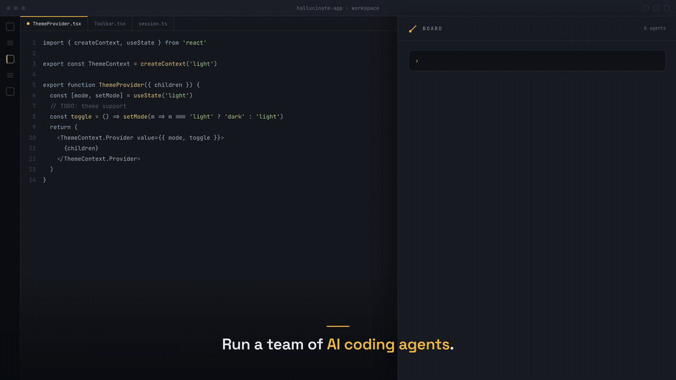Open the Toolbar.tsx tab
Image resolution: width=676 pixels, height=380 pixels.
click(x=110, y=24)
